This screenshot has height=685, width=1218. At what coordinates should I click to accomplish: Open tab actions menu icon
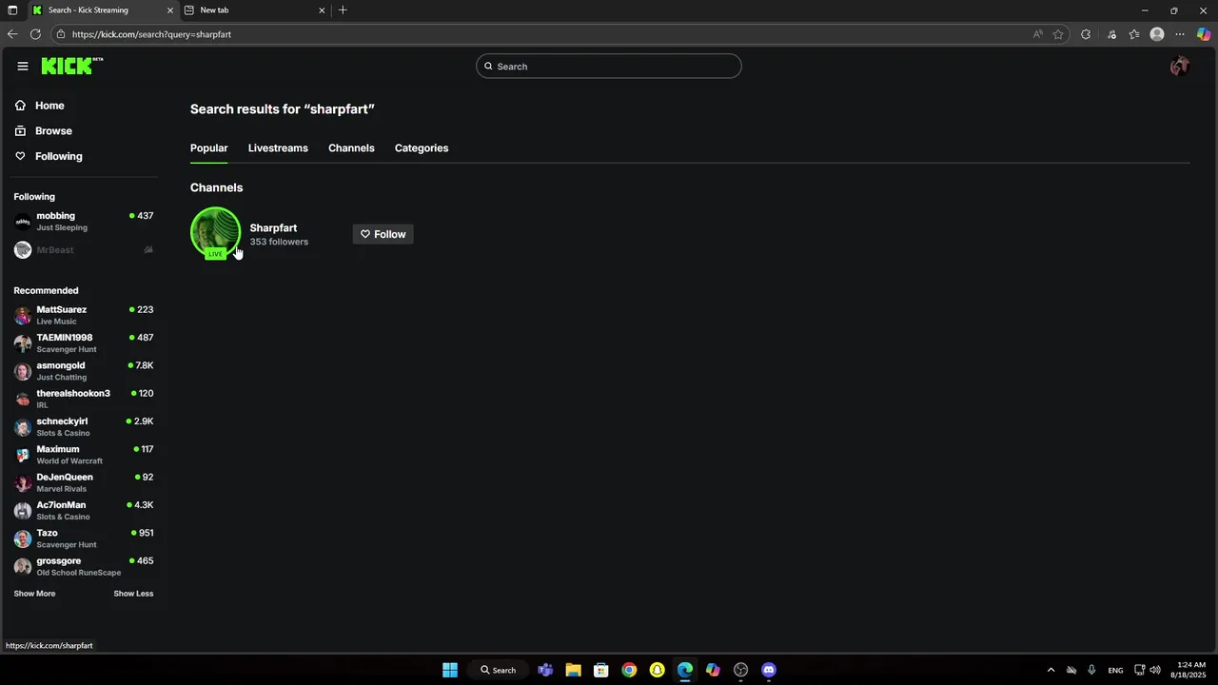[x=12, y=10]
